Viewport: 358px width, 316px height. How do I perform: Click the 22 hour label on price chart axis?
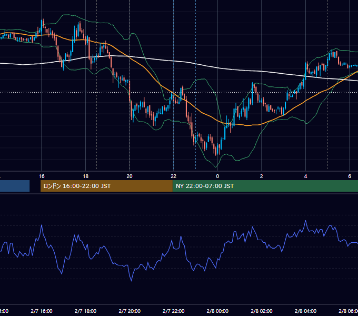[x=174, y=176]
